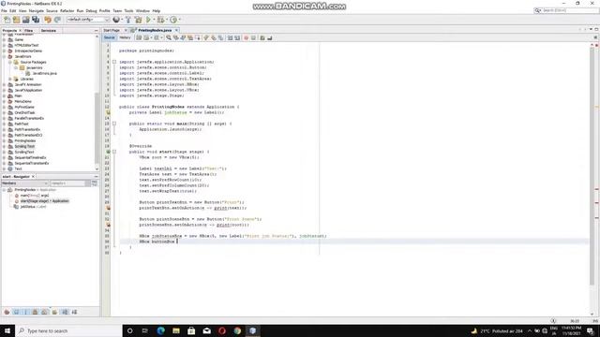The height and width of the screenshot is (337, 600).
Task: Toggle Show Static Members in Navigator
Action: click(x=25, y=312)
